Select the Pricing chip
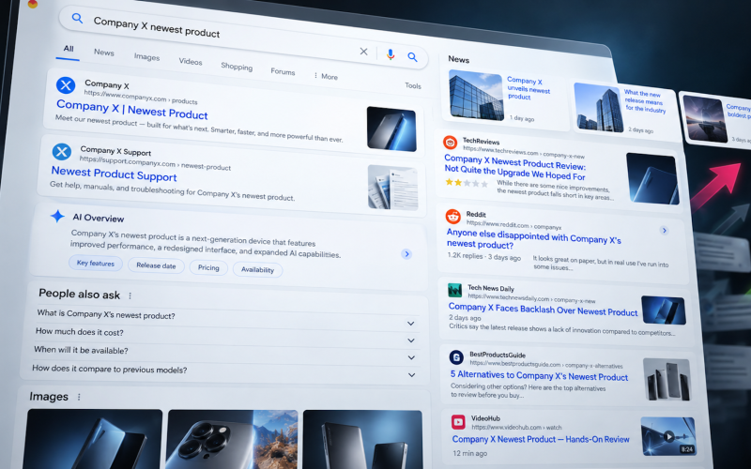Viewport: 751px width, 469px height. click(208, 267)
